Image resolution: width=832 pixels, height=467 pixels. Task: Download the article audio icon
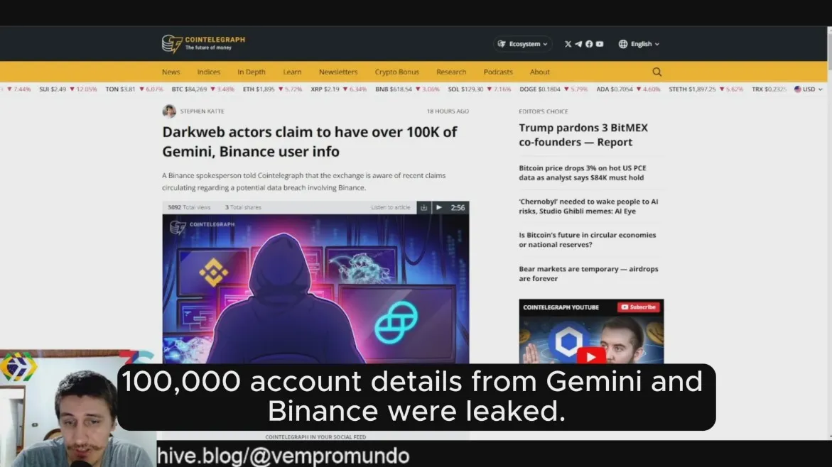pos(423,207)
